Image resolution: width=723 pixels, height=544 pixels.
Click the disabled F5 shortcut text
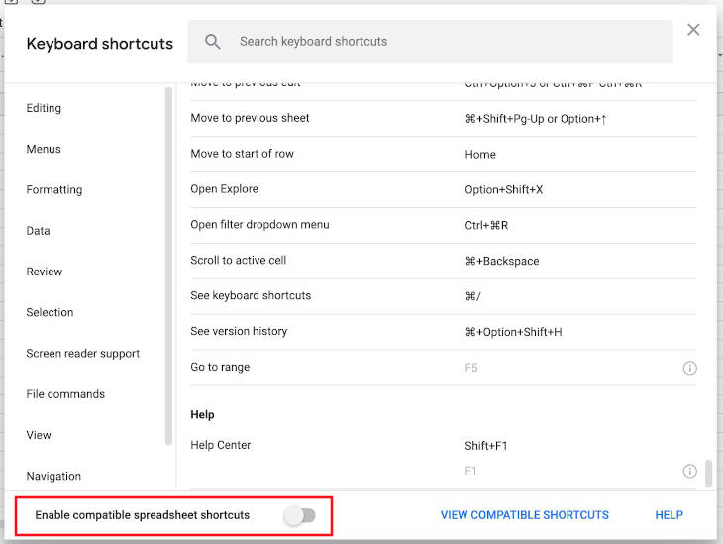click(x=470, y=368)
